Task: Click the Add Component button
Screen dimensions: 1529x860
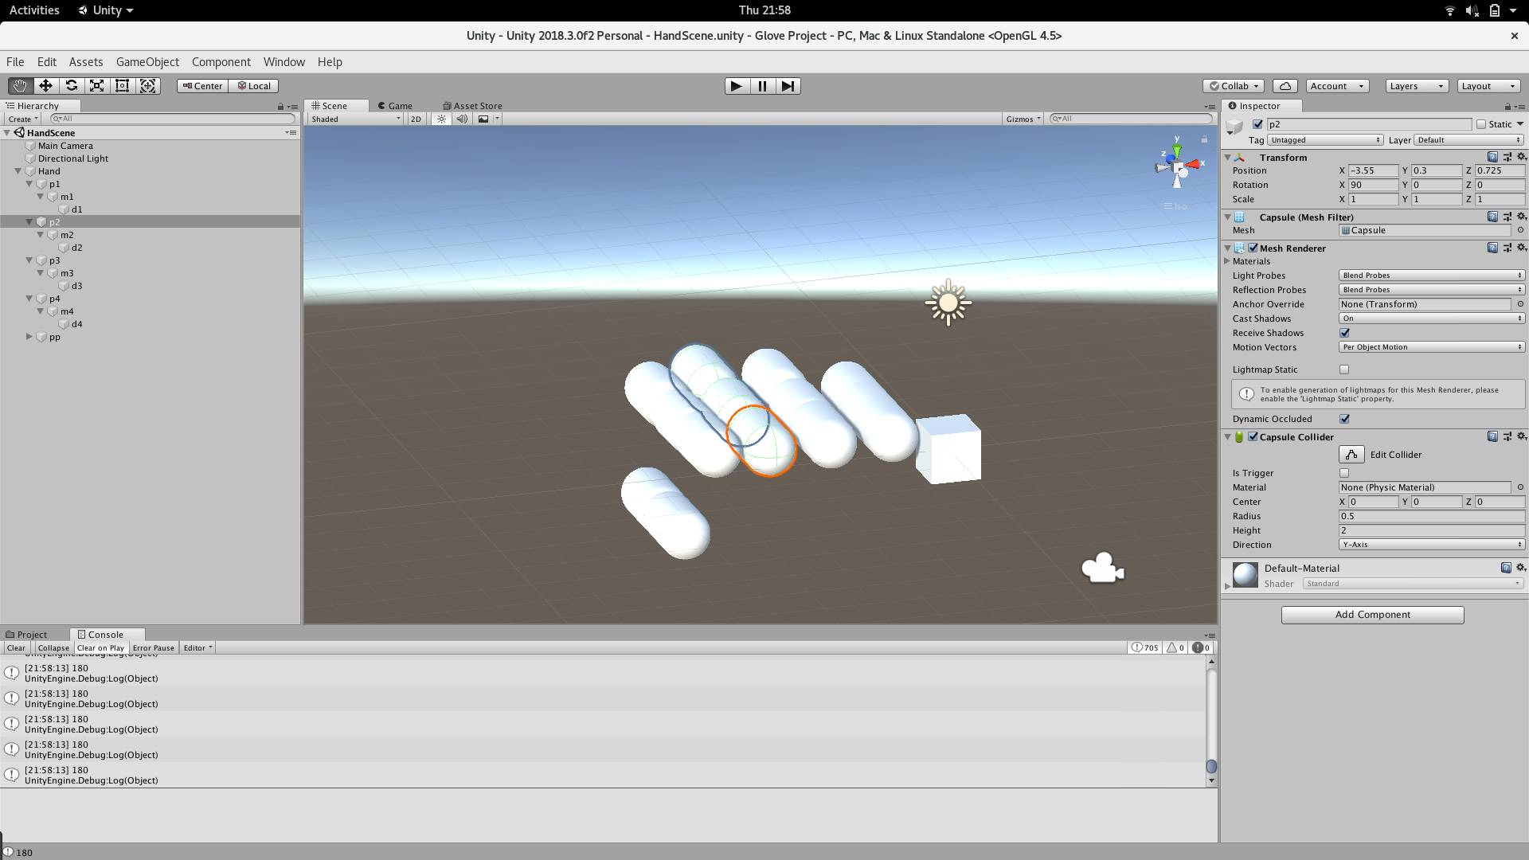Action: click(1372, 615)
